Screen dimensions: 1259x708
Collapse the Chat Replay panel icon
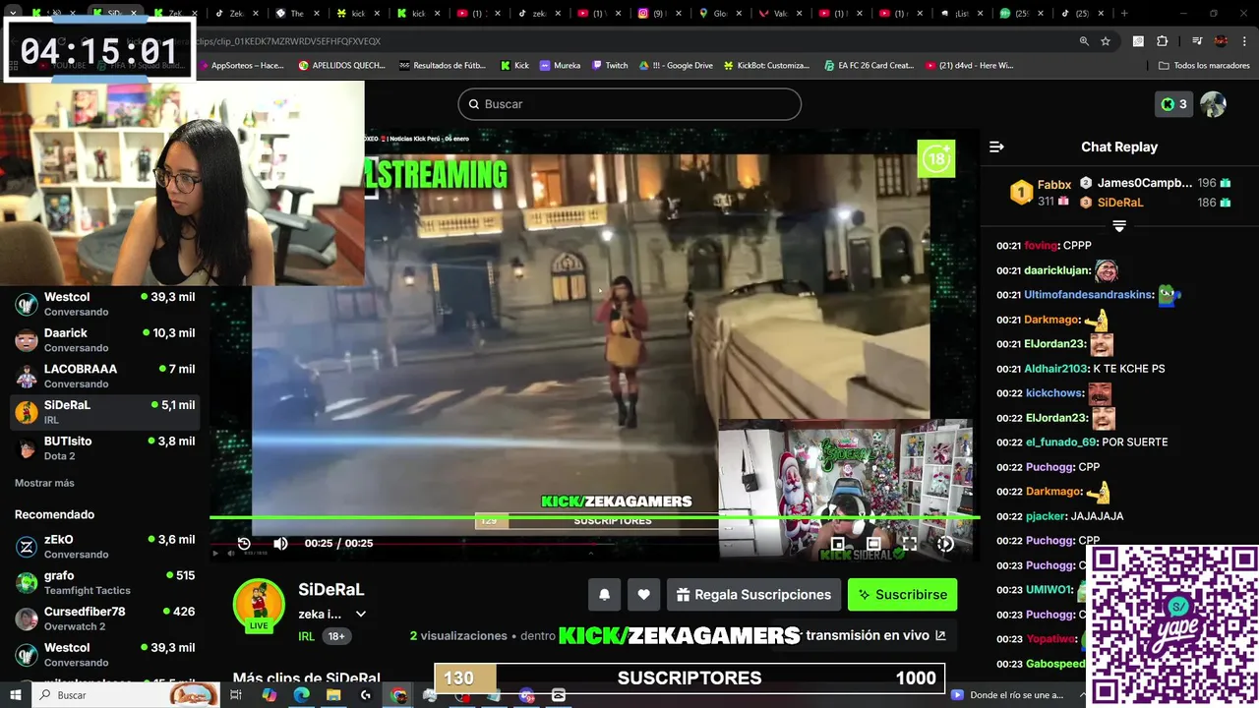click(996, 147)
